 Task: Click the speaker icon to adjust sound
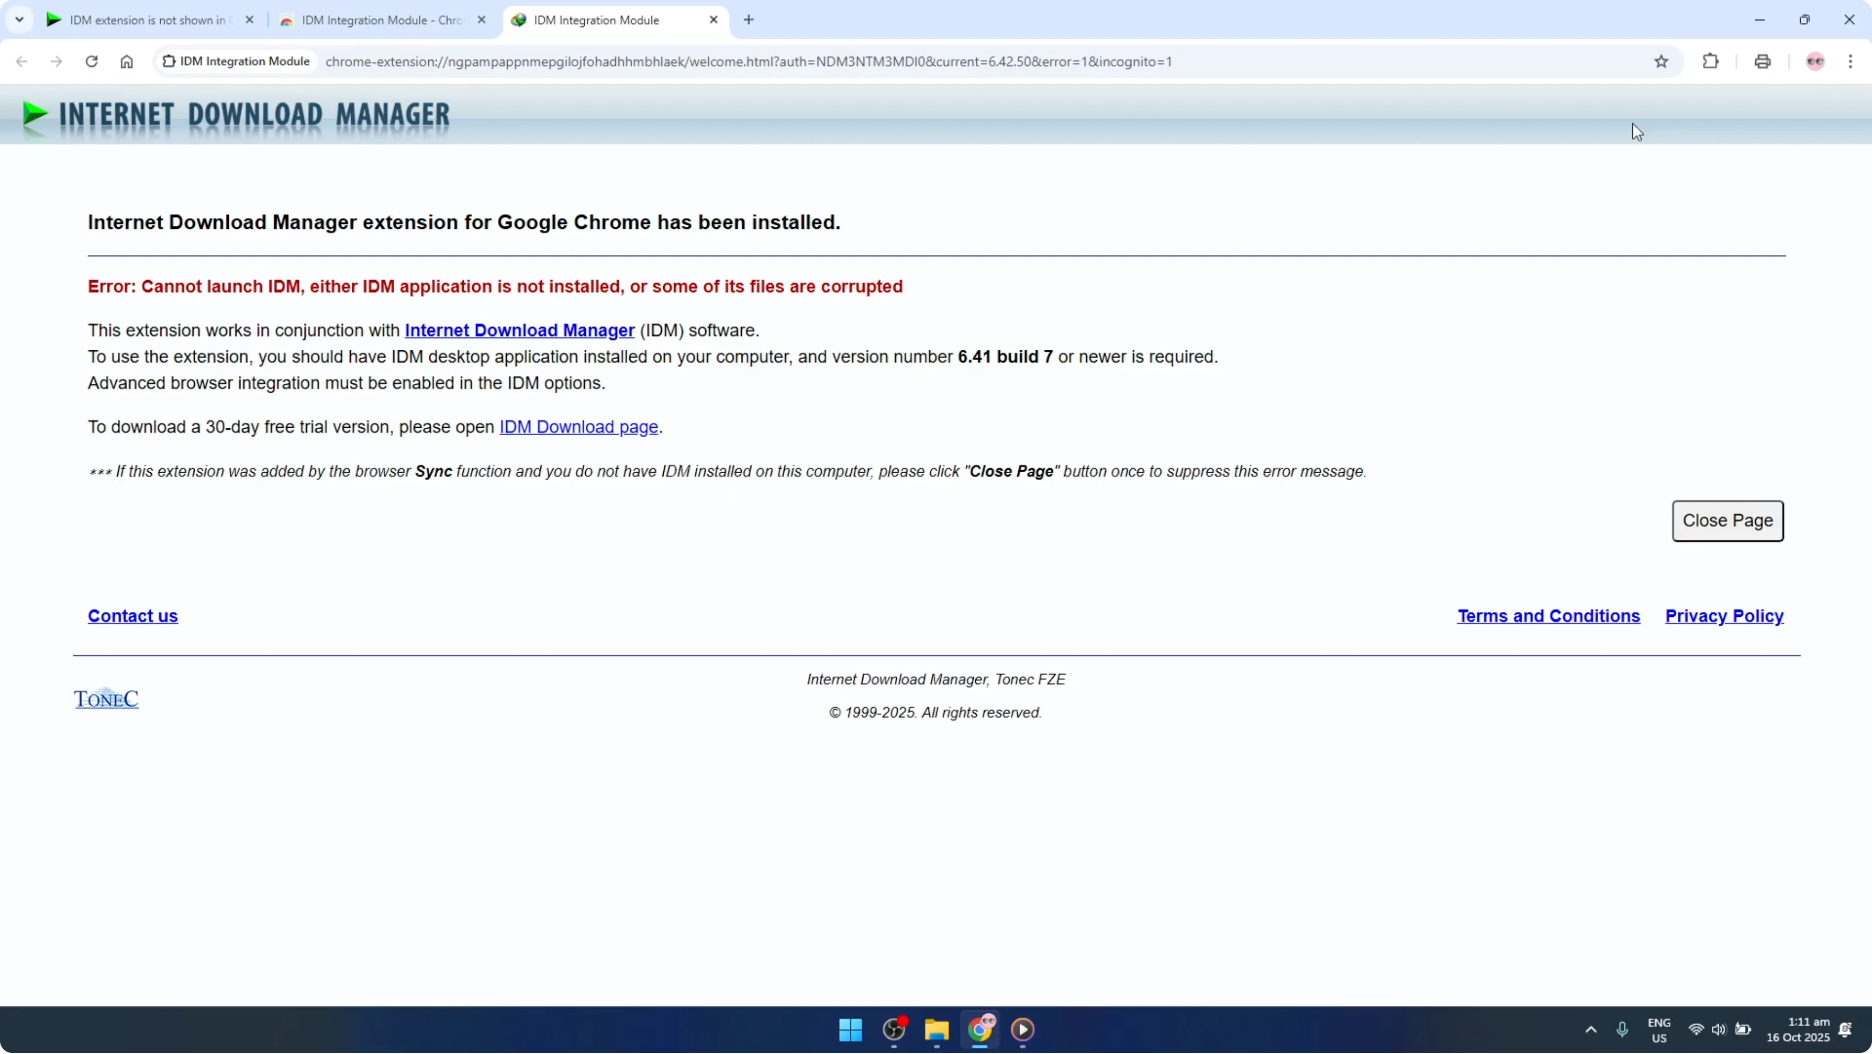[x=1720, y=1030]
